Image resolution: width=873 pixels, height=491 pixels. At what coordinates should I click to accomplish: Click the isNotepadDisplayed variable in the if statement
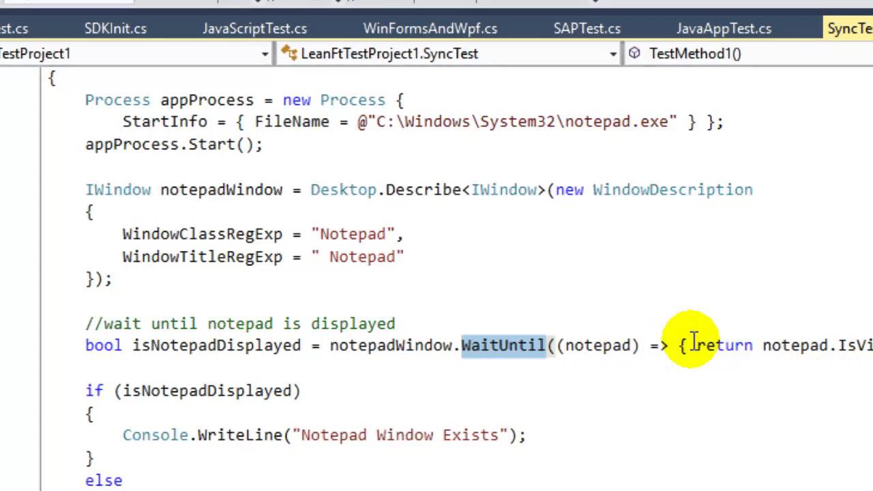pos(207,390)
